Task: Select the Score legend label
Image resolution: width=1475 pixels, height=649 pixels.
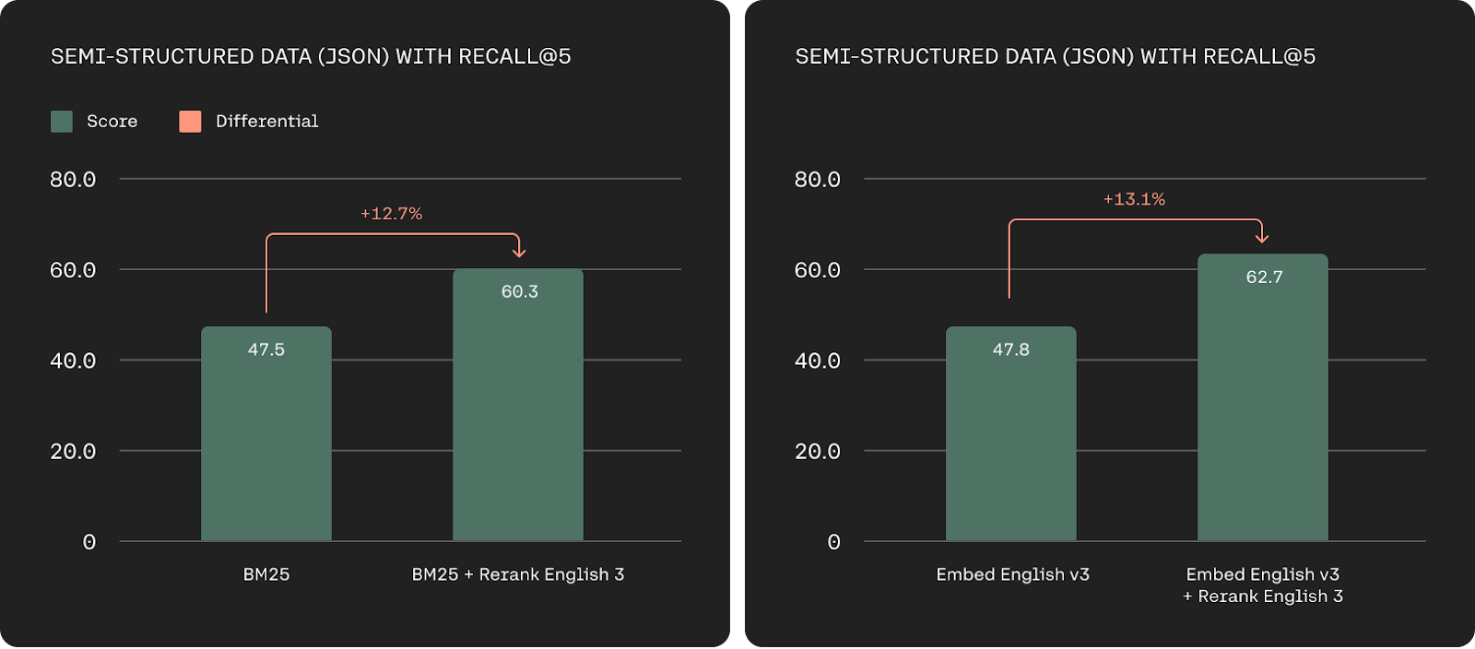Action: 112,122
